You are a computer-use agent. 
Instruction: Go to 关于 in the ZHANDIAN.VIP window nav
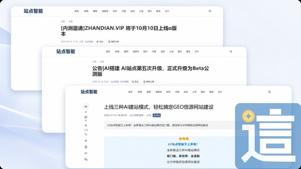[x=167, y=11]
